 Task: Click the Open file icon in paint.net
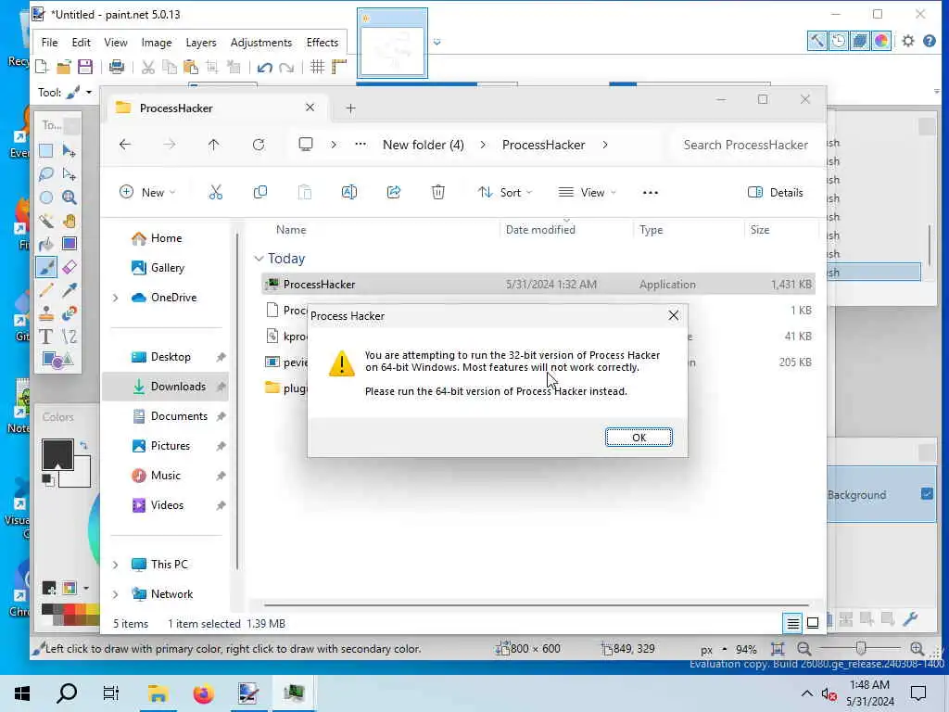64,67
